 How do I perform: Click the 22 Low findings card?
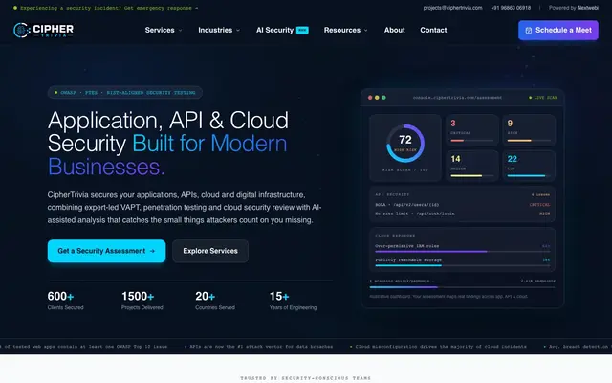tap(529, 166)
